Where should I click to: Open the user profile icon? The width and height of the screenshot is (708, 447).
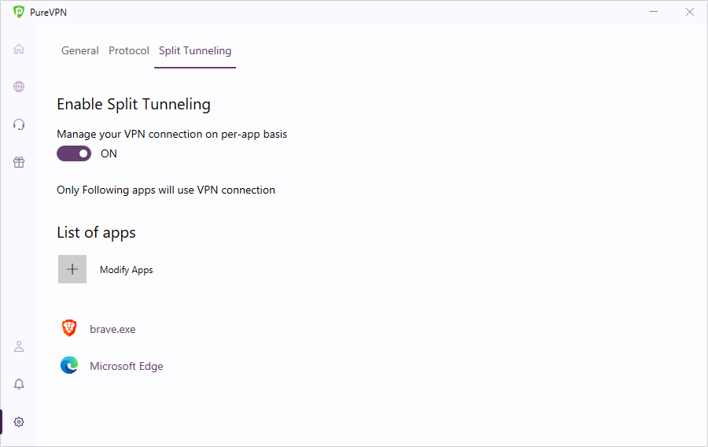(x=19, y=346)
